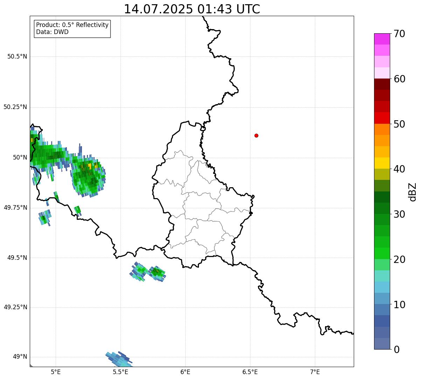
Task: Click the '49°N' latitude label
Action: point(20,357)
